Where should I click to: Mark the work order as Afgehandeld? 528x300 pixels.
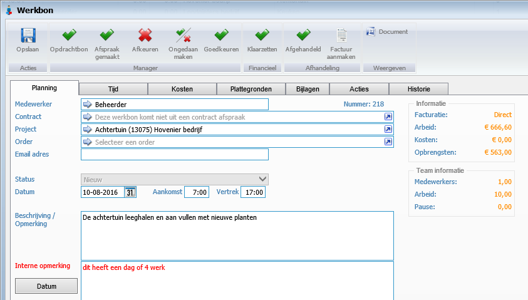[x=303, y=36]
